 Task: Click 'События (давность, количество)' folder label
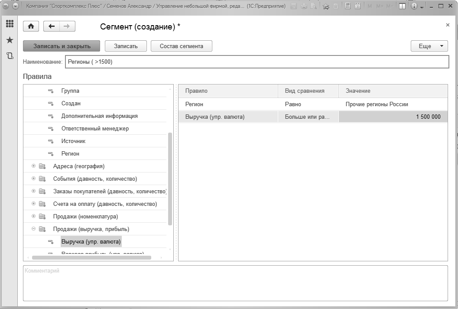coord(95,179)
